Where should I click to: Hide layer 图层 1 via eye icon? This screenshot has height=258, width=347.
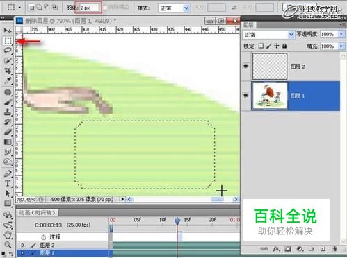(x=246, y=95)
